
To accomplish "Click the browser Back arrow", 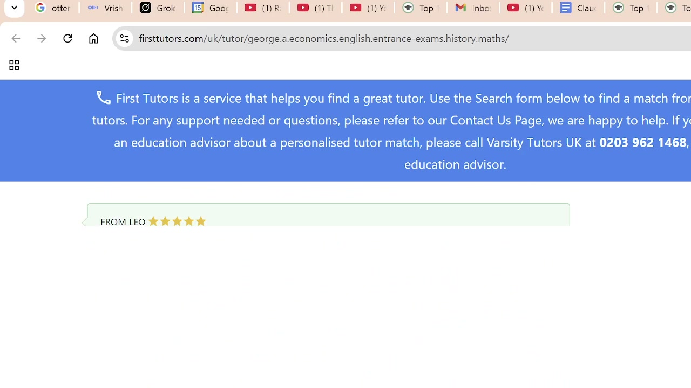I will pyautogui.click(x=16, y=38).
